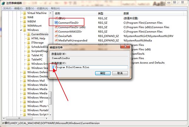Click the Windows Script Host folder icon
Image resolution: width=189 pixels, height=127 pixels.
click(25, 114)
